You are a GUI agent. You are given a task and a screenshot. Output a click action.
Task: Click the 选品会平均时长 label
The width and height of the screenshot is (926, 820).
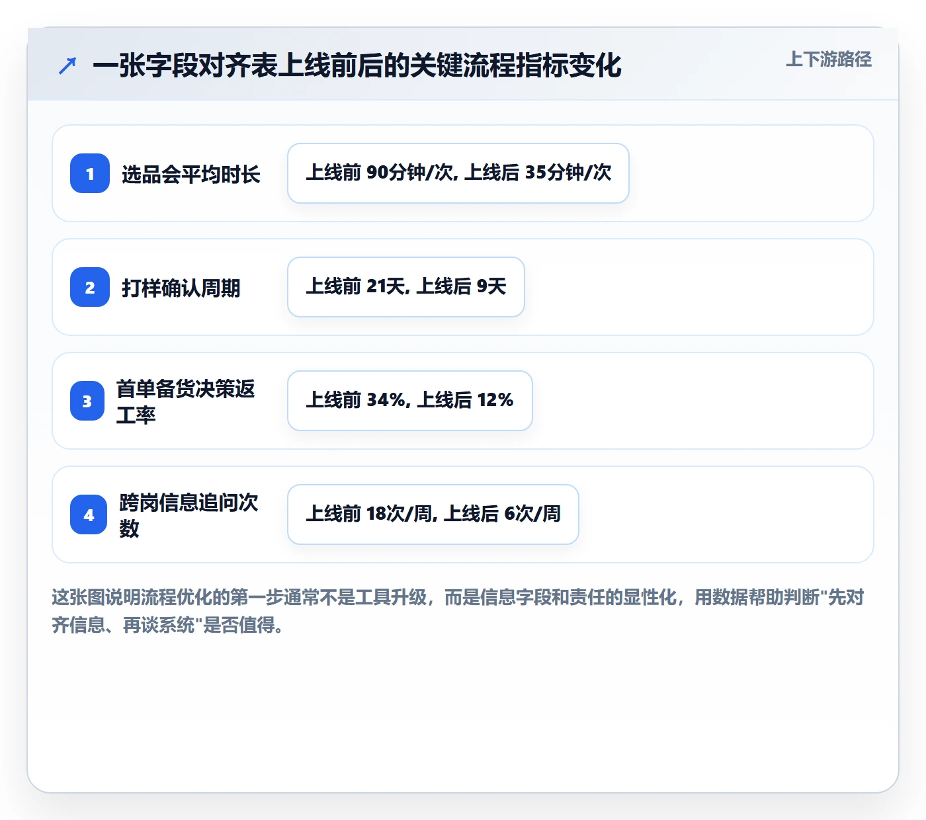point(191,175)
